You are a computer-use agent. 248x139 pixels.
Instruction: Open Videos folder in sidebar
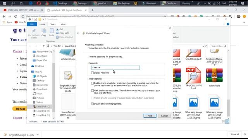38,102
